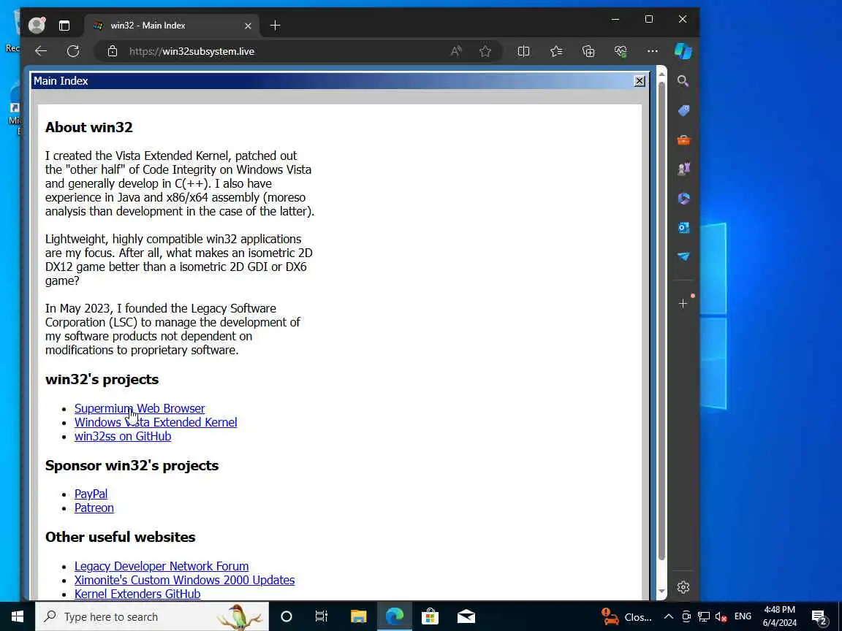Open the traffic news widget on the taskbar
The height and width of the screenshot is (631, 842).
coord(626,616)
